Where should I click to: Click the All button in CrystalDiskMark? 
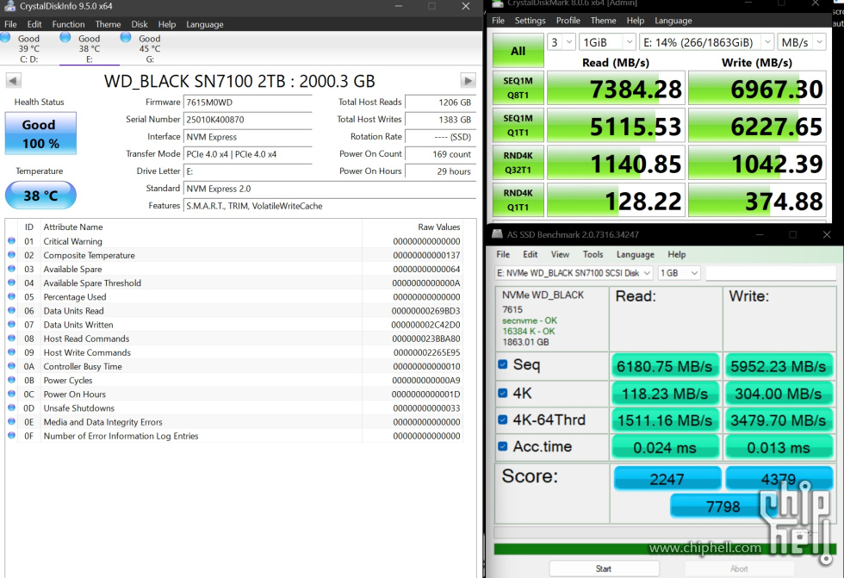click(518, 51)
